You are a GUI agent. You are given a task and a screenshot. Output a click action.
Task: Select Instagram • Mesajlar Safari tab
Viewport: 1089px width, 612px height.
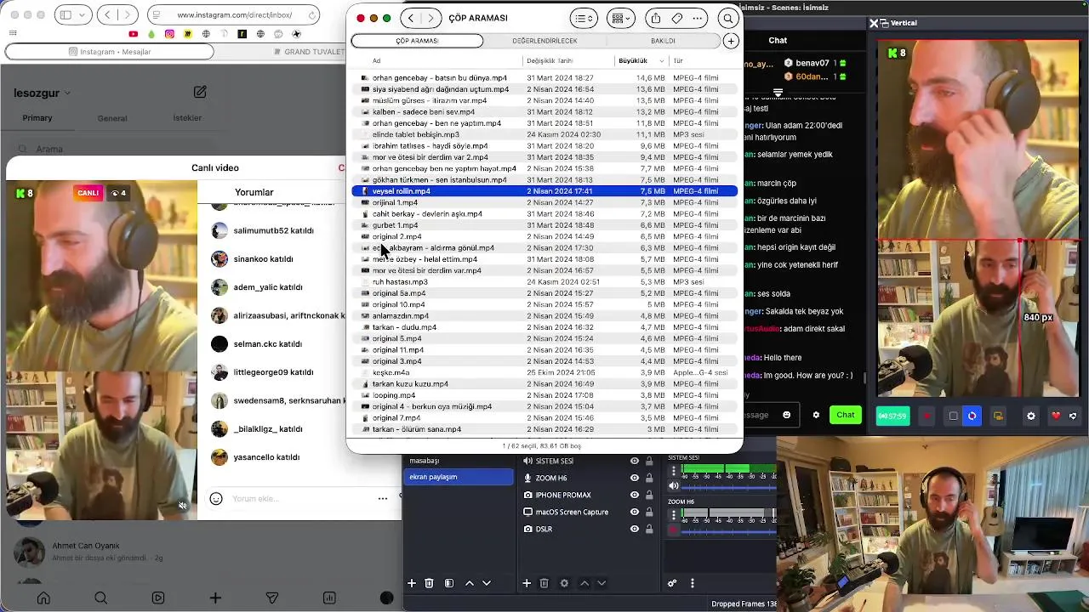click(109, 52)
